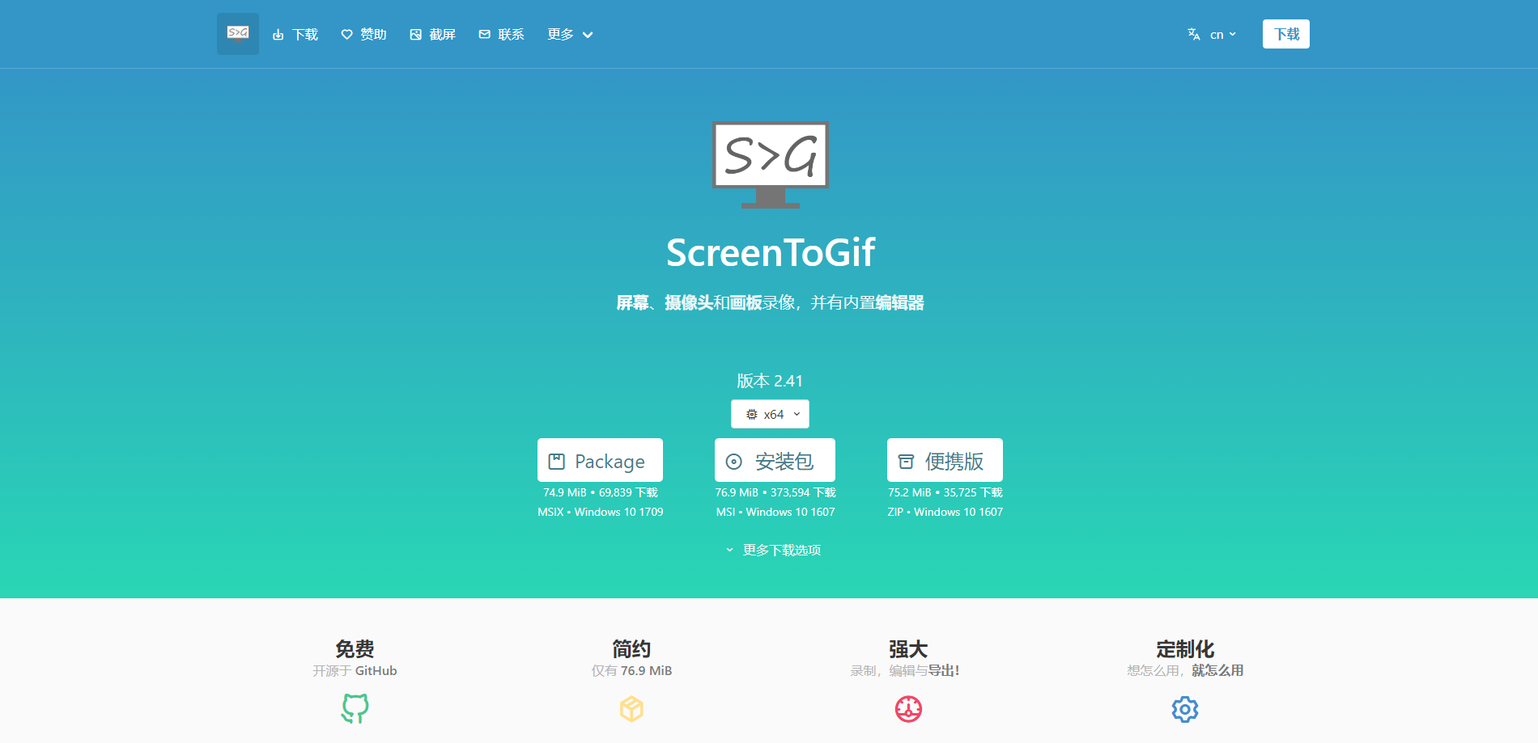Open the 截屏 nav menu item
The image size is (1538, 743).
(432, 34)
